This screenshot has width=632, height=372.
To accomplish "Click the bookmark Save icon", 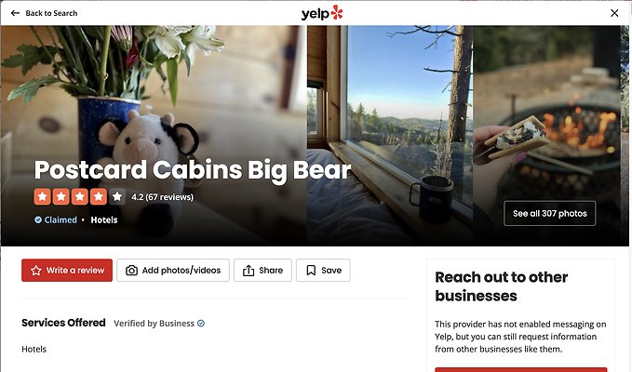I will click(x=311, y=270).
